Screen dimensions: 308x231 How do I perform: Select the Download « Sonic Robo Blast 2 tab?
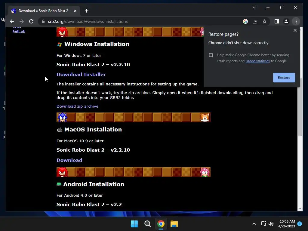(x=44, y=11)
